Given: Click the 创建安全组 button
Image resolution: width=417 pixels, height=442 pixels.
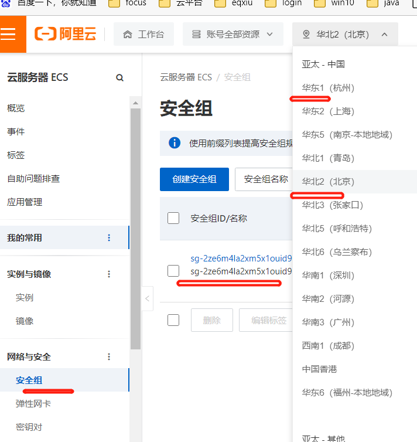Looking at the screenshot, I should point(194,179).
